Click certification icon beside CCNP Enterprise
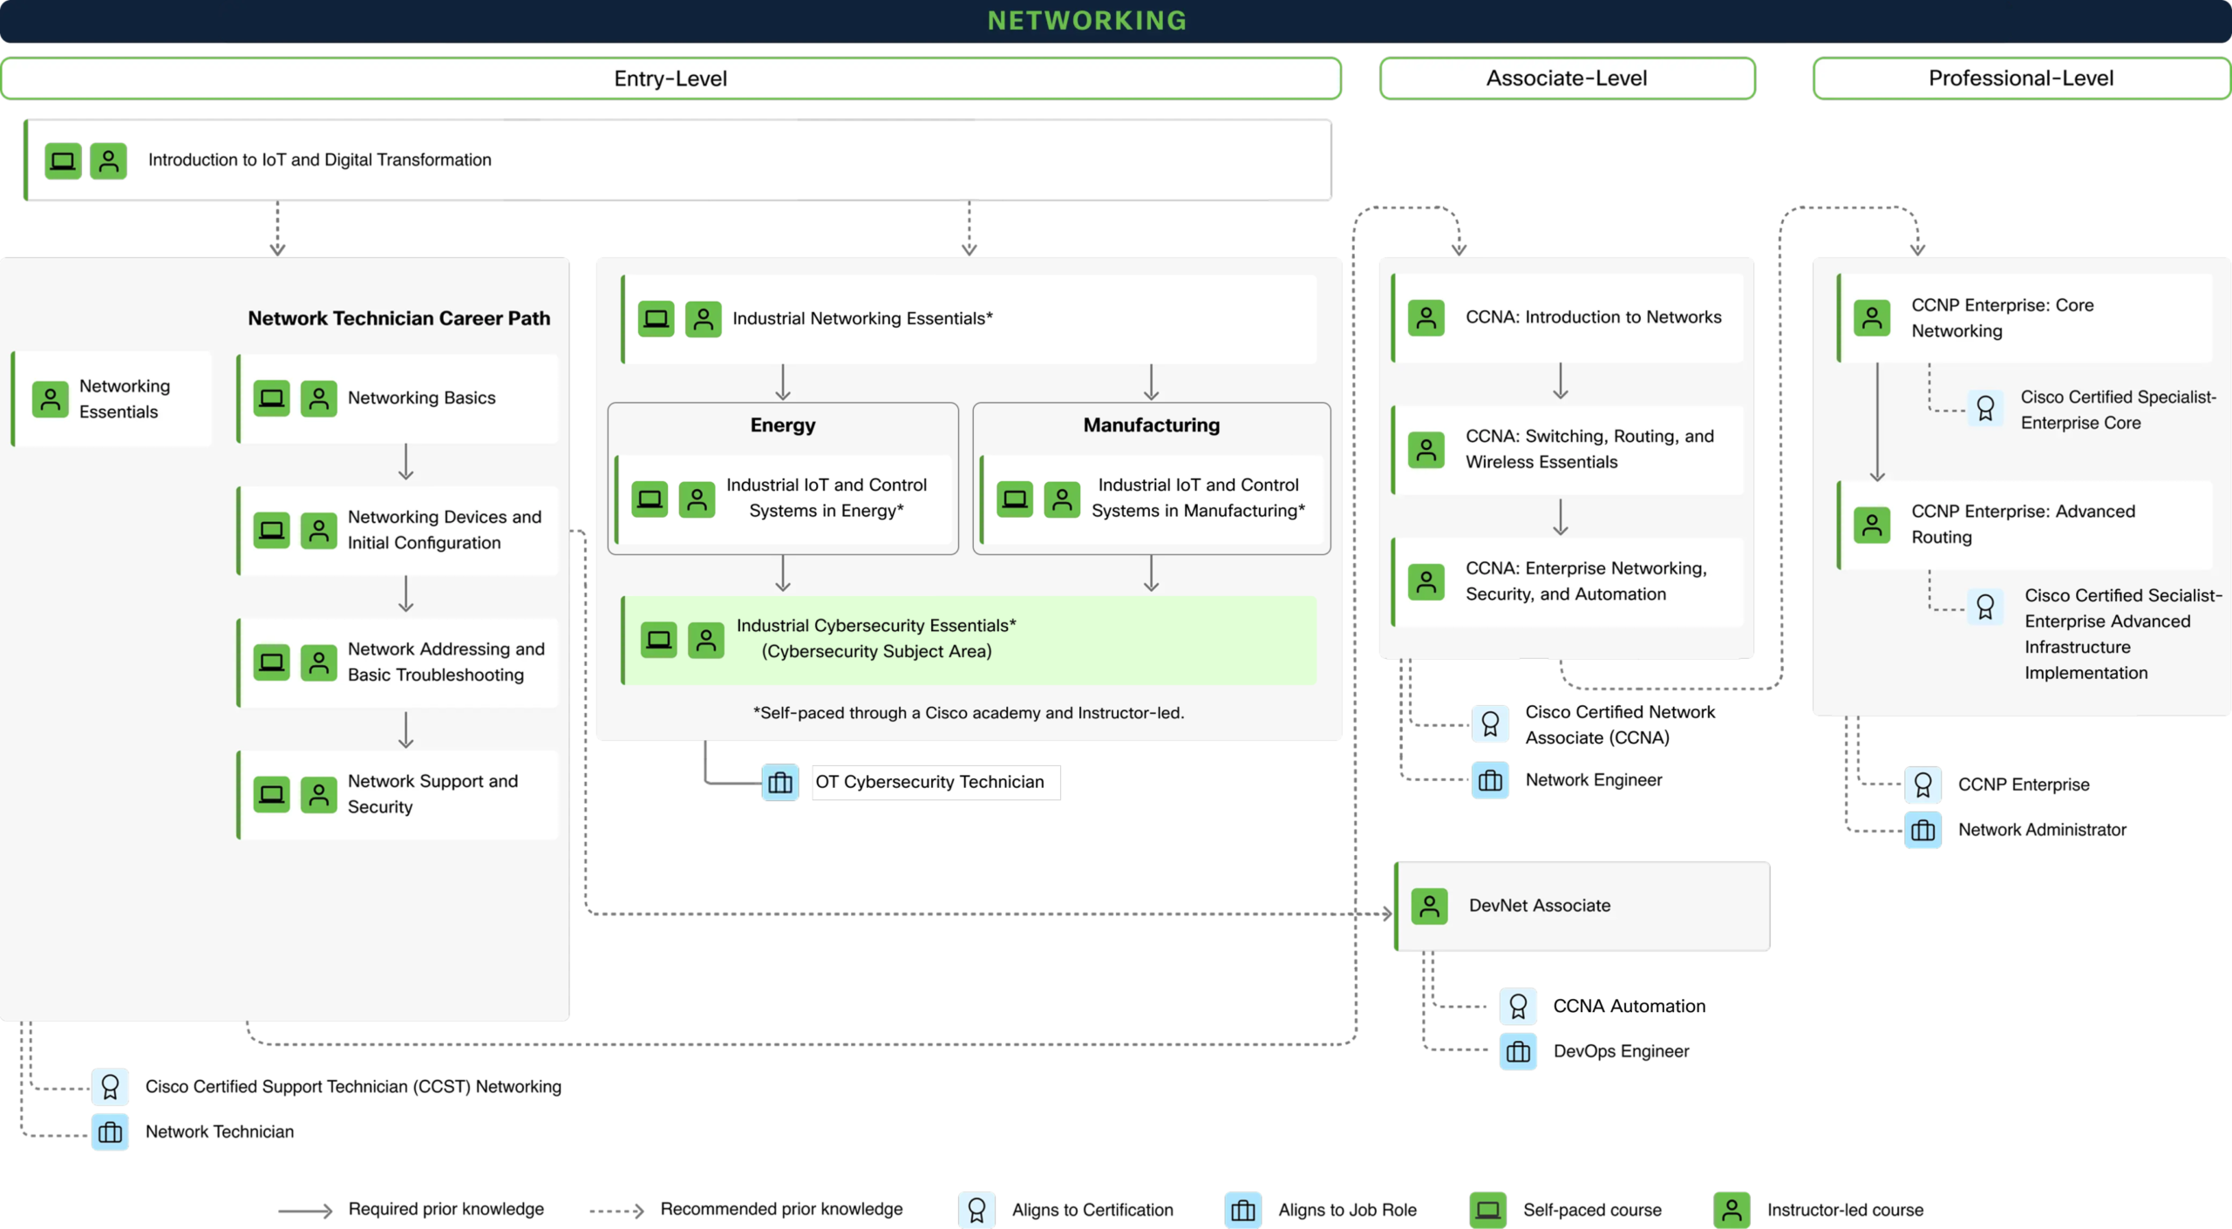The height and width of the screenshot is (1229, 2232). click(1922, 784)
